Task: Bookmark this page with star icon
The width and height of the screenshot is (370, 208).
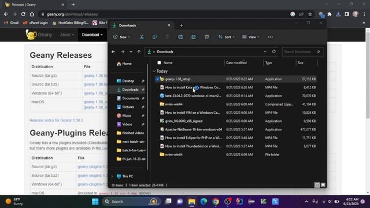Action: (310, 14)
